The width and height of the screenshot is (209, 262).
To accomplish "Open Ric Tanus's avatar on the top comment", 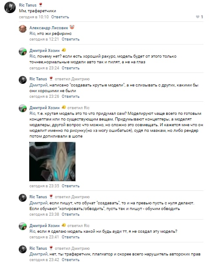I will pyautogui.click(x=10, y=7).
